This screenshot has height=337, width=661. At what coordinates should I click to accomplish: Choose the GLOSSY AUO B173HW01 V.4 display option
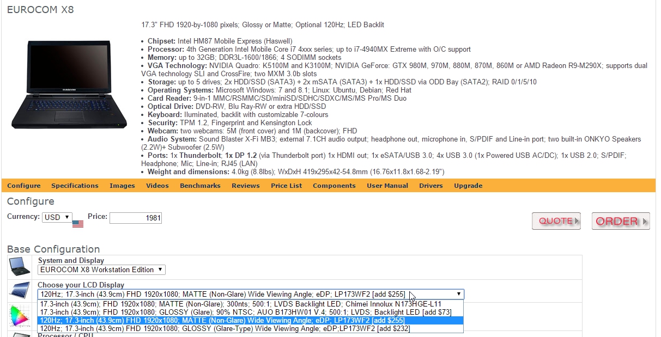click(x=250, y=312)
